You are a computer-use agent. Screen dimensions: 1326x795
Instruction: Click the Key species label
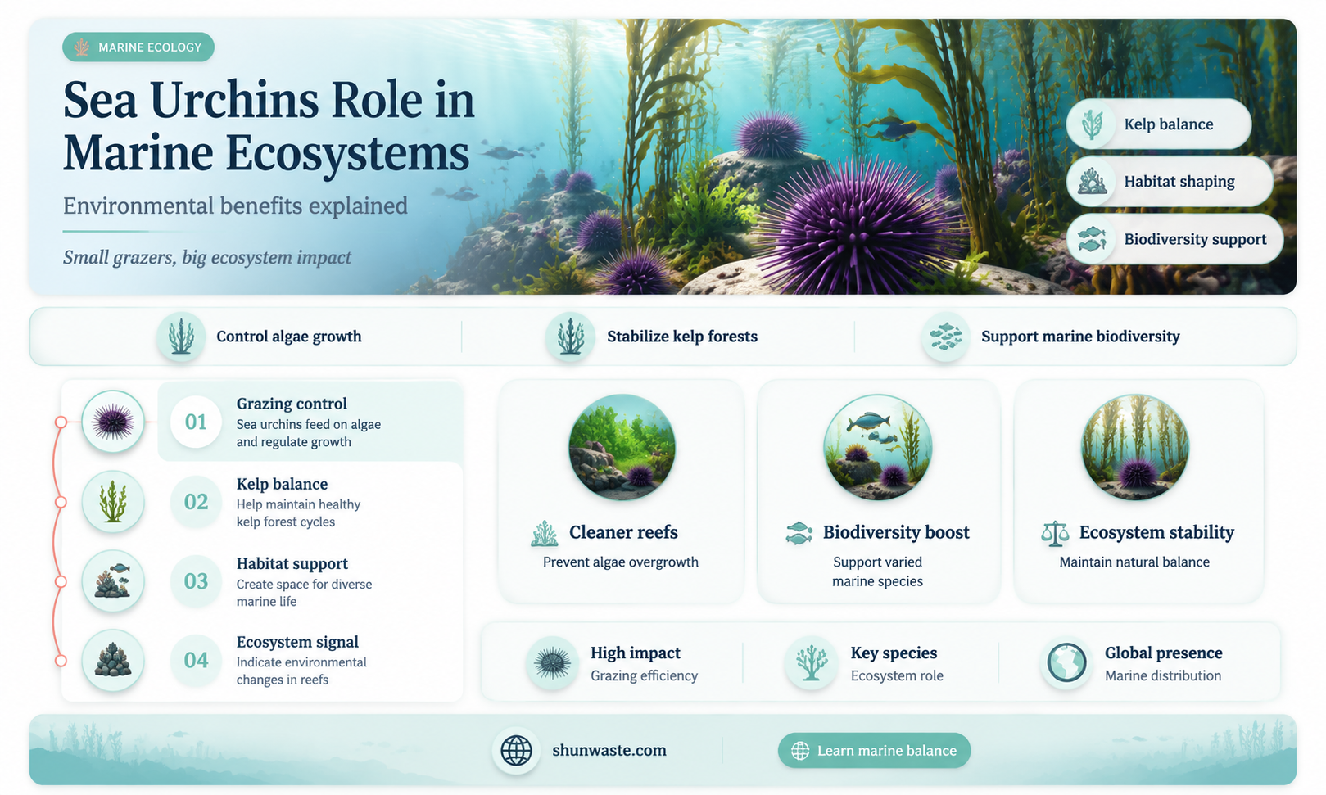(x=894, y=653)
